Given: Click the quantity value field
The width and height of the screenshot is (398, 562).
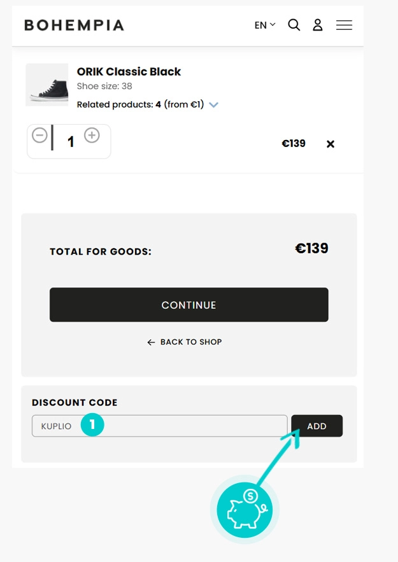Looking at the screenshot, I should tap(71, 142).
